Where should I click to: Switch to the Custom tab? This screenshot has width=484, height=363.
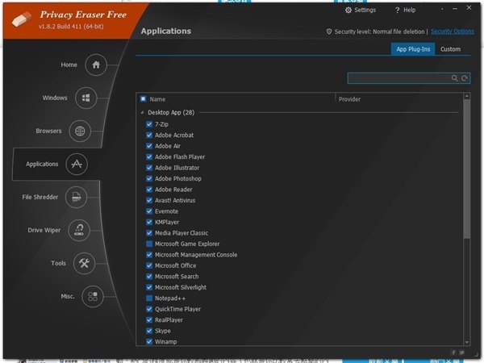click(450, 49)
